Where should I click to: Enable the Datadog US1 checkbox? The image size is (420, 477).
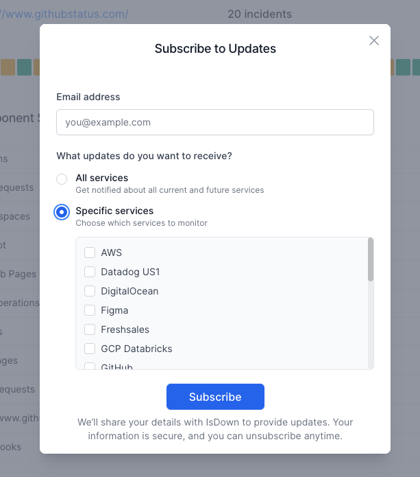click(90, 272)
